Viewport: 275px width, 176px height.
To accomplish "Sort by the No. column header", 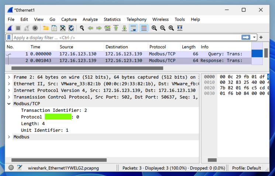I will click(x=17, y=47).
